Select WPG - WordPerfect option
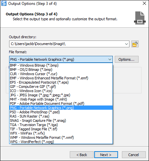 coord(61,142)
